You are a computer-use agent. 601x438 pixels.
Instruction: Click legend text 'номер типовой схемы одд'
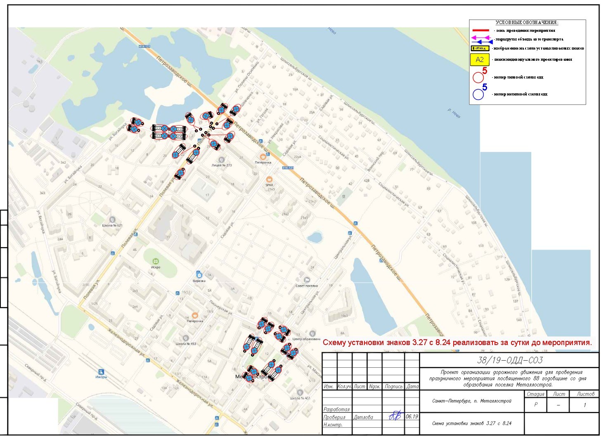[x=518, y=77]
